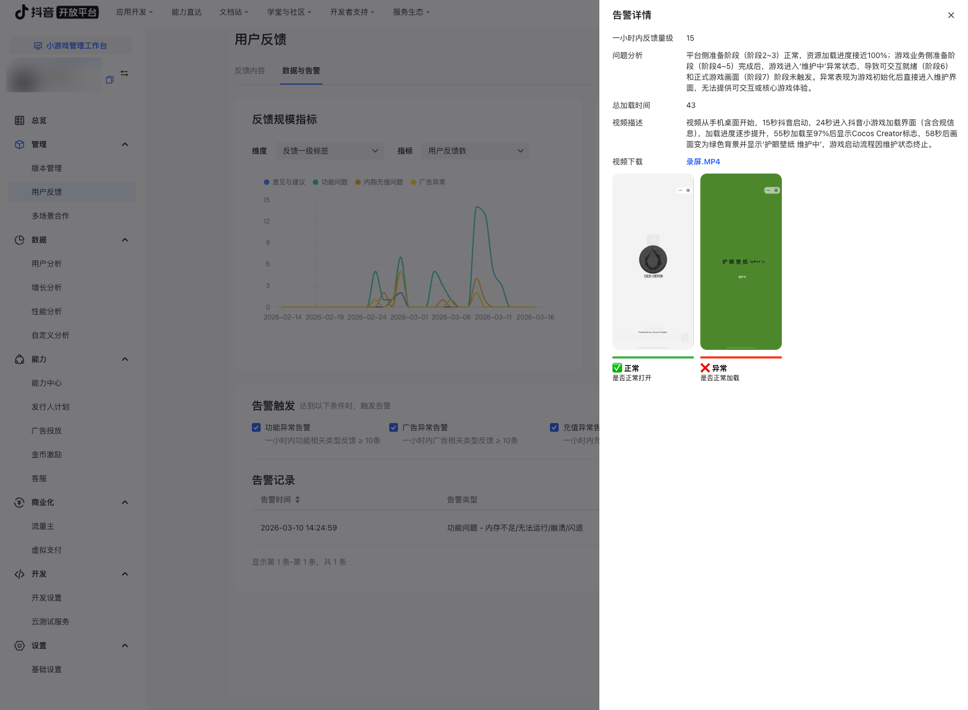This screenshot has width=968, height=710.
Task: Click the 开发 code brackets icon
Action: pos(20,574)
